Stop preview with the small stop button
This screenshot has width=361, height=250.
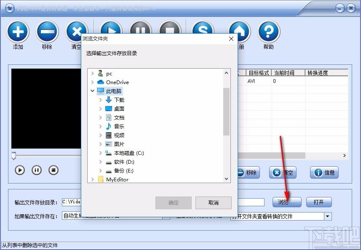tap(53, 170)
